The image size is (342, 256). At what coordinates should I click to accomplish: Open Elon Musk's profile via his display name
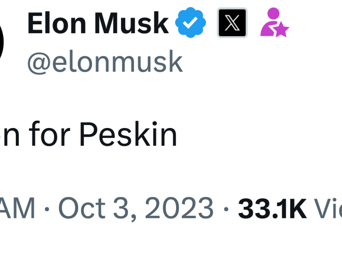(x=97, y=23)
